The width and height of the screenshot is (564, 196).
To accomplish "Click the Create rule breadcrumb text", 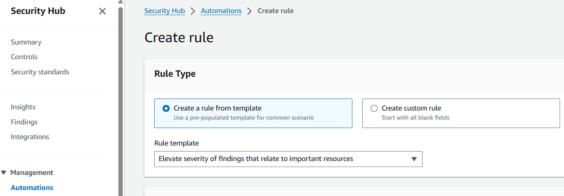I will pos(275,11).
